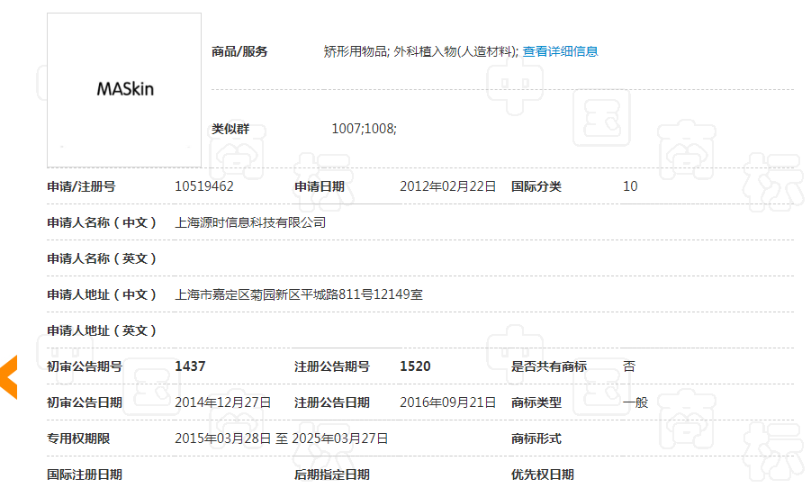Image resolution: width=811 pixels, height=488 pixels.
Task: Click the registration number 10519462
Action: point(204,186)
